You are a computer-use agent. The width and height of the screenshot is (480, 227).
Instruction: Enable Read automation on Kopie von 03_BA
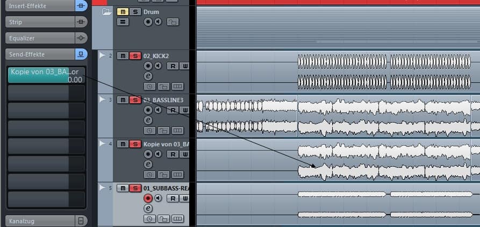tap(173, 154)
